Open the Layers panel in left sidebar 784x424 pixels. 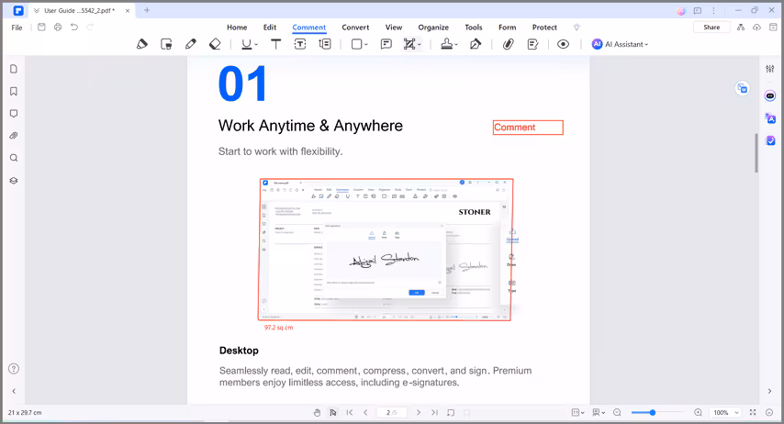point(14,181)
